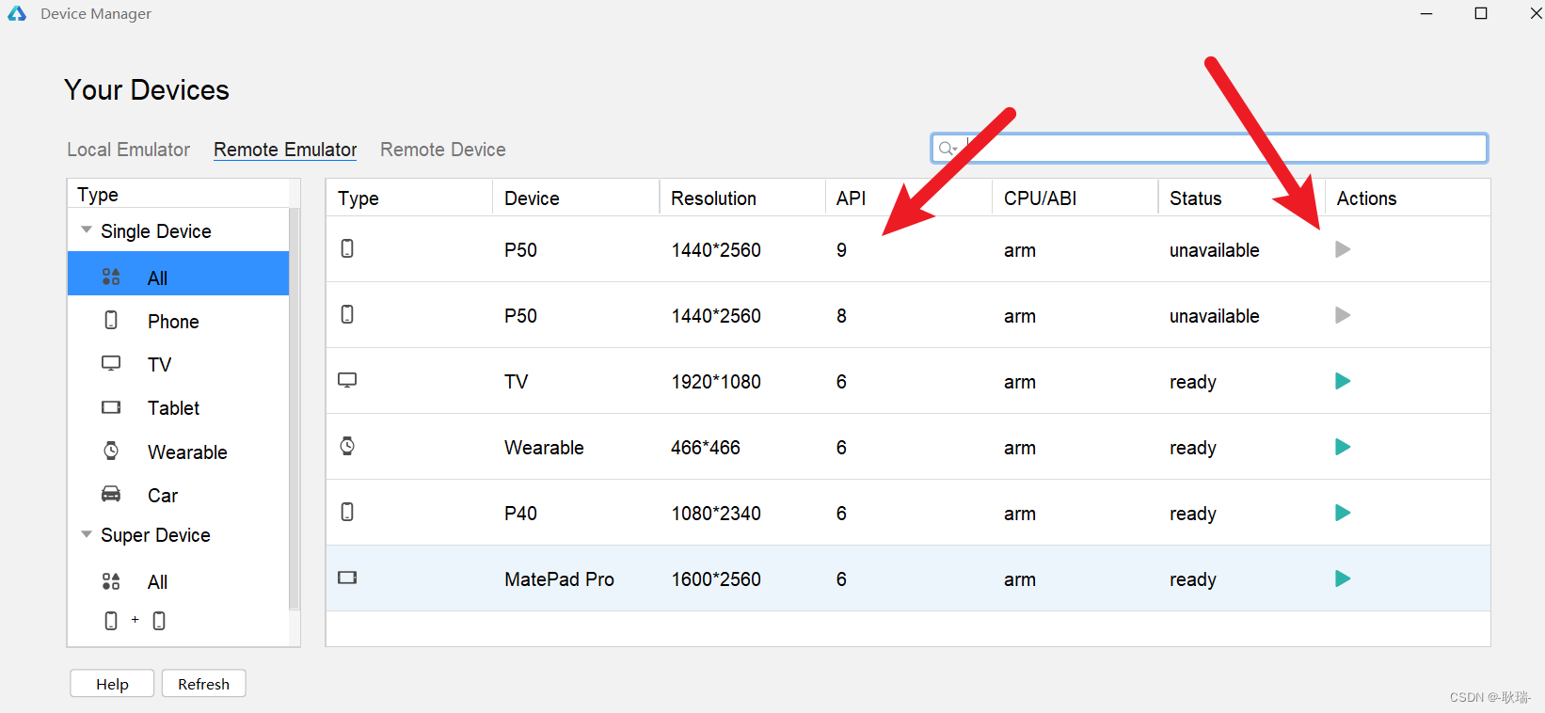Start the P50 API 9 emulator
Screen dimensions: 1545x713
pos(1343,249)
